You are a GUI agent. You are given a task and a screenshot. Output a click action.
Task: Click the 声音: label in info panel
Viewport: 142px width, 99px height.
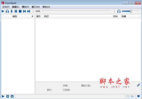click(x=65, y=86)
